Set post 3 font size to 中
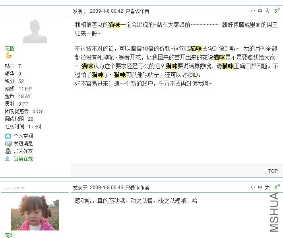The width and height of the screenshot is (283, 238). click(260, 11)
